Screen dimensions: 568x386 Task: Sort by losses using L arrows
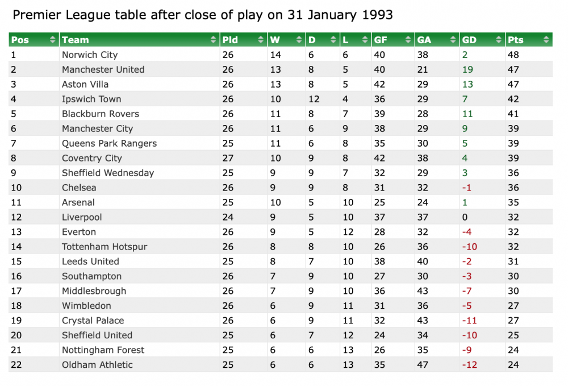point(365,40)
